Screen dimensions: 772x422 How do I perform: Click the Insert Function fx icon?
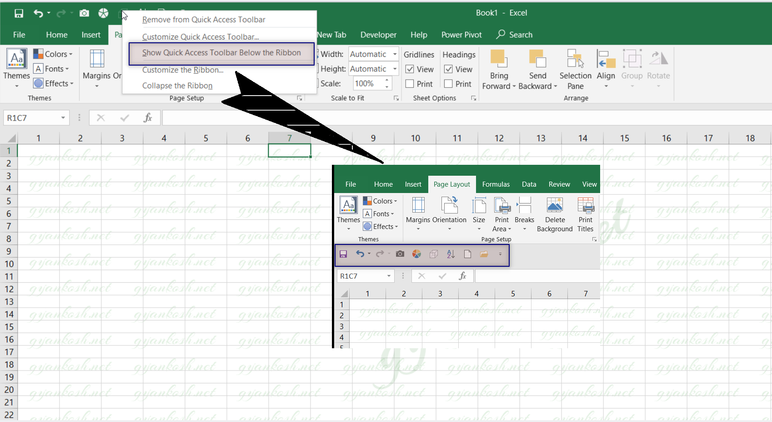[148, 118]
